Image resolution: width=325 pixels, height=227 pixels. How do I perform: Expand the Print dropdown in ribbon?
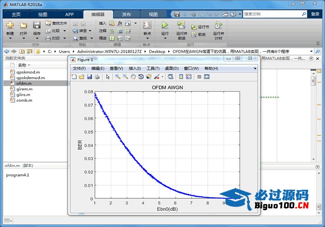click(64, 38)
